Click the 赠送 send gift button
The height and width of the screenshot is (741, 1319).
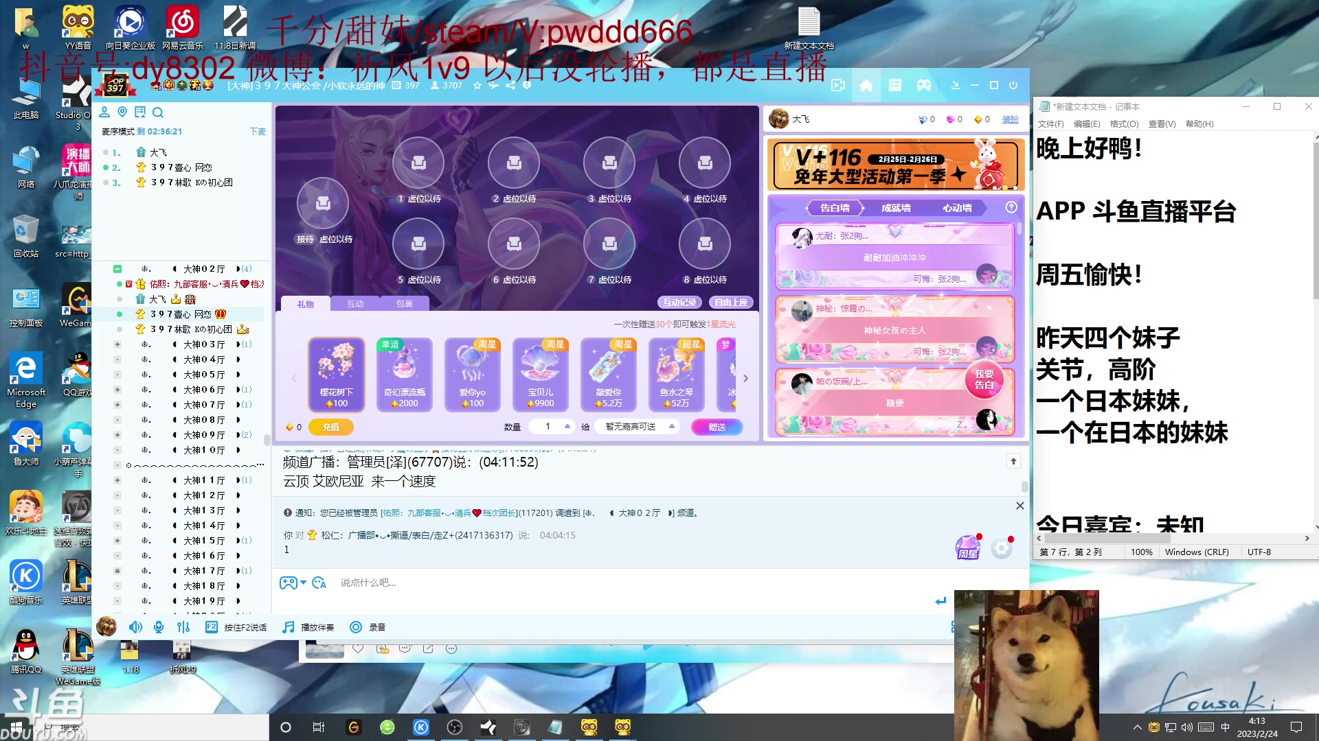pyautogui.click(x=717, y=427)
